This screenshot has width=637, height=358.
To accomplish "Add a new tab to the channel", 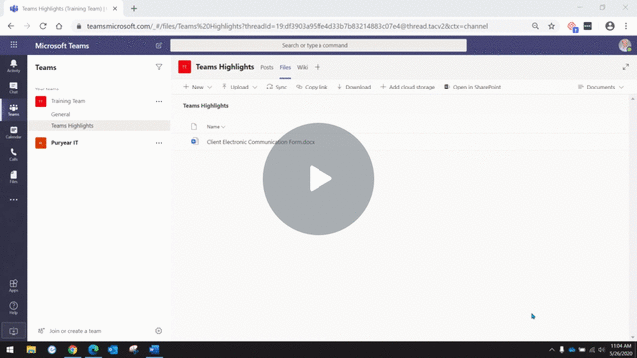I will 318,67.
